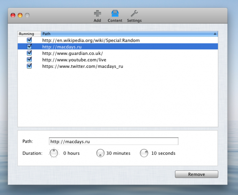This screenshot has height=195, width=238.
Task: Click the hours duration dial
Action: coord(54,153)
